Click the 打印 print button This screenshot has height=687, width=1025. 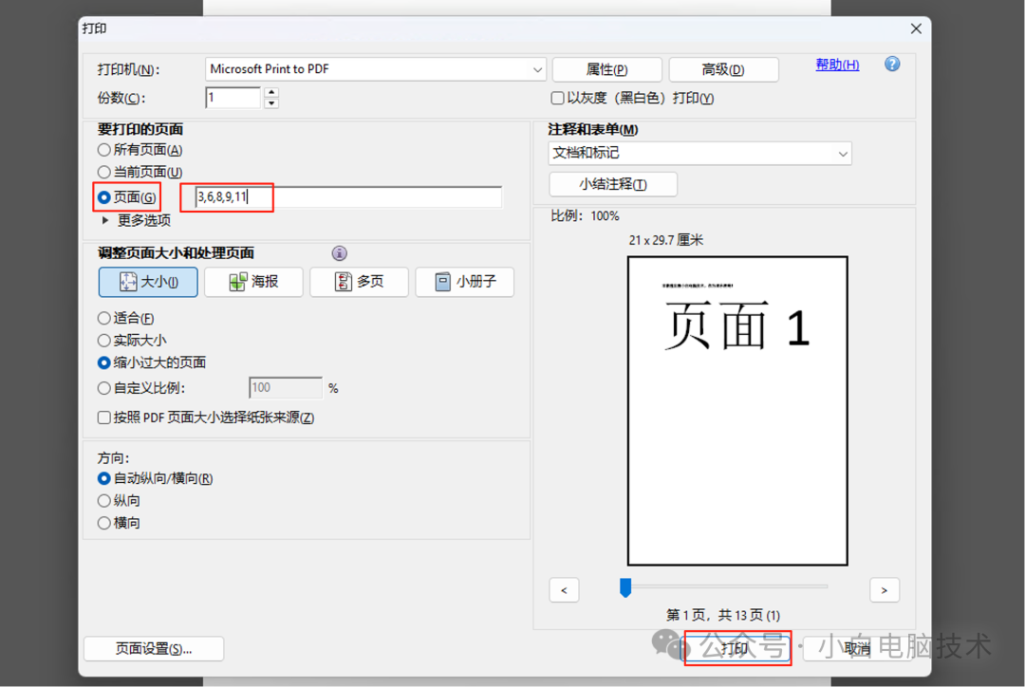point(737,648)
